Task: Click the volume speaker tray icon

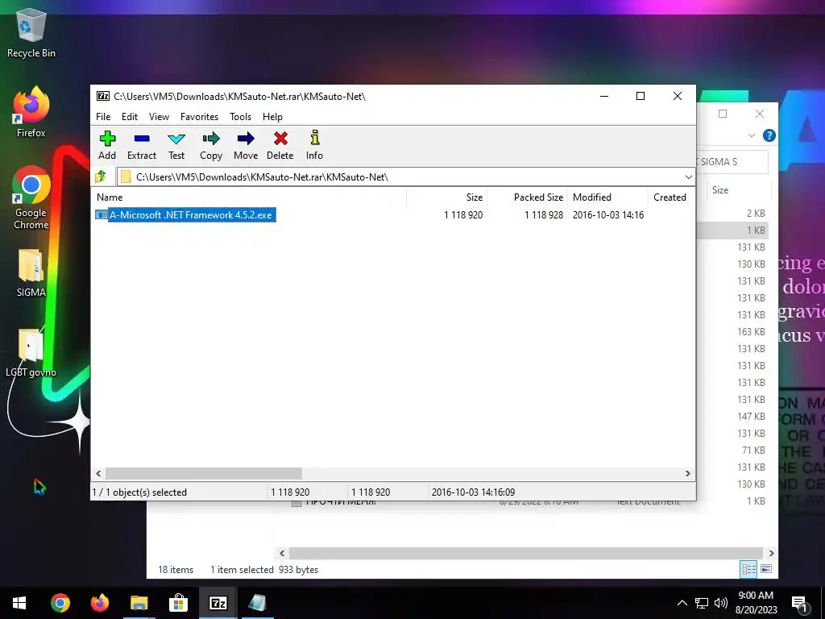Action: (721, 603)
